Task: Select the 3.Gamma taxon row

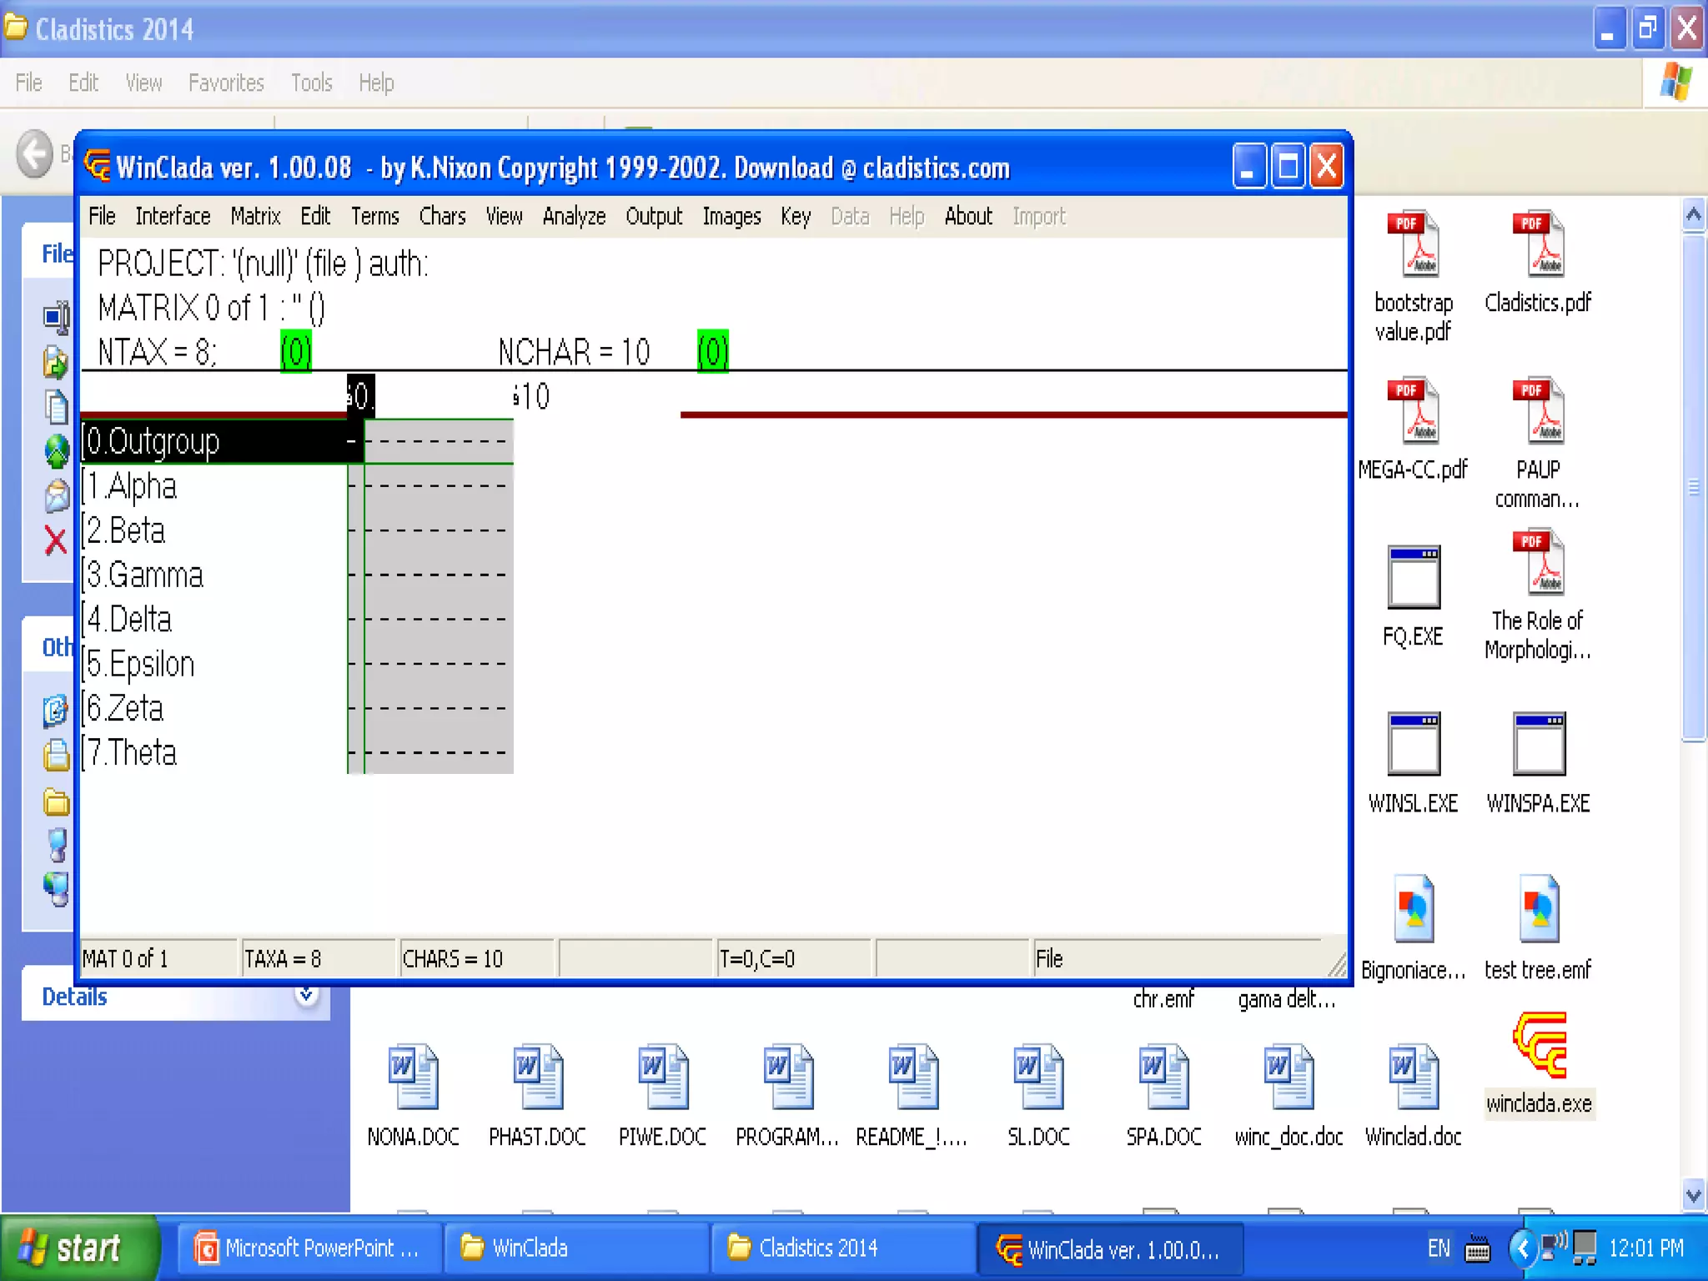Action: click(x=145, y=575)
